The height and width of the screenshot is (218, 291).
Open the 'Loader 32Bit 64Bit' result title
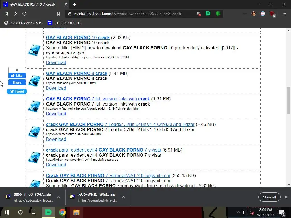coord(120,124)
